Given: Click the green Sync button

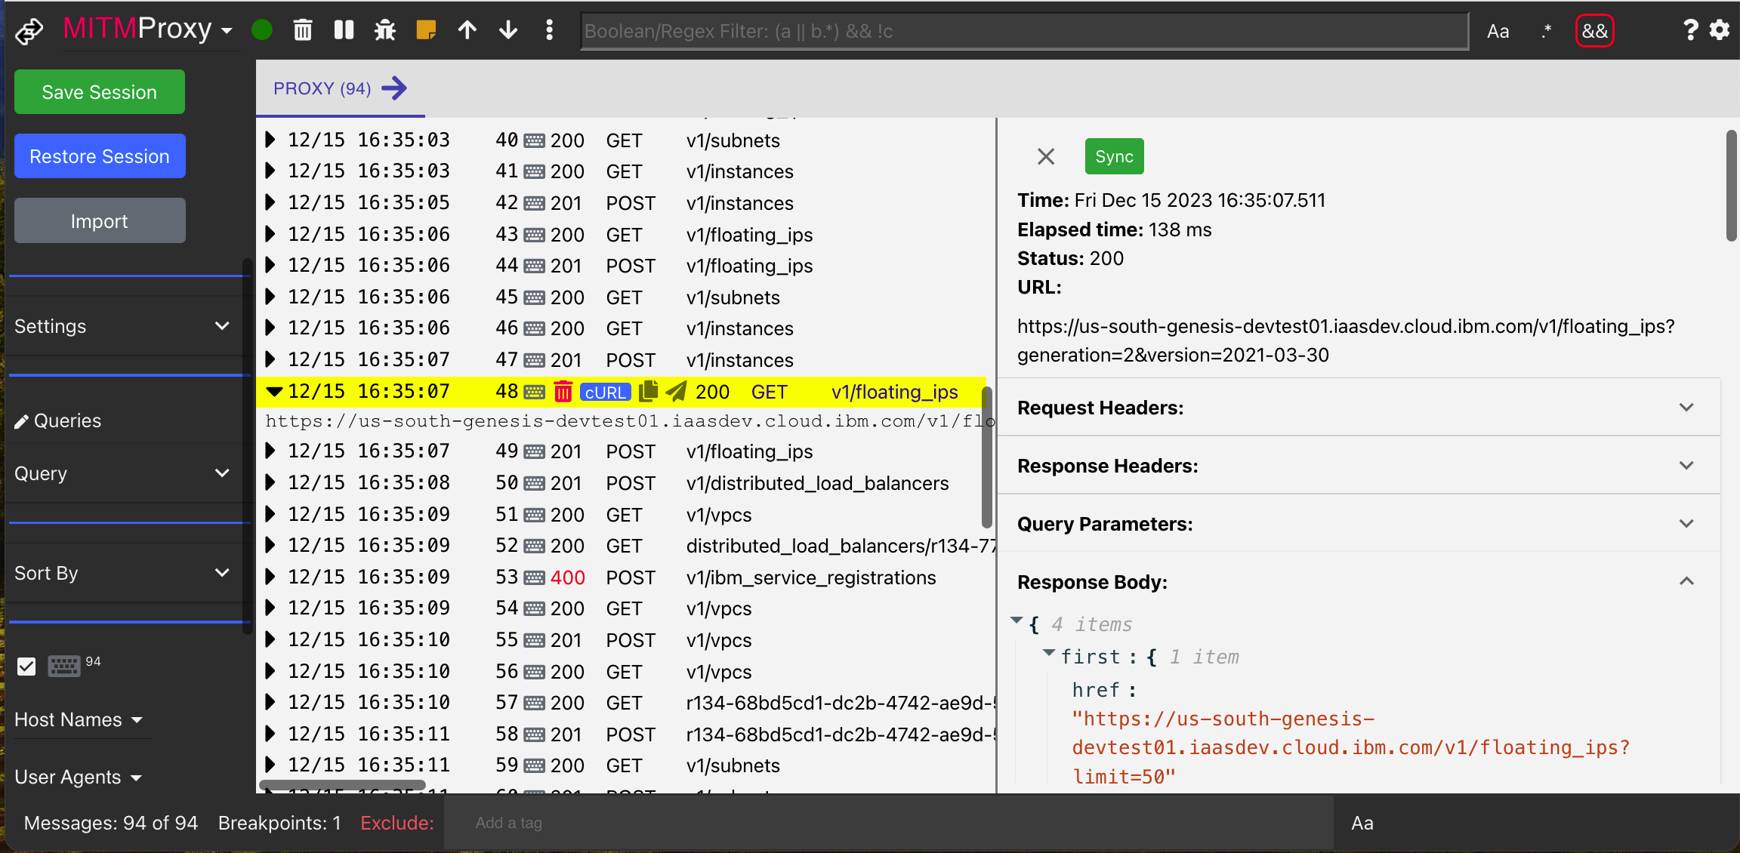Looking at the screenshot, I should coord(1114,156).
